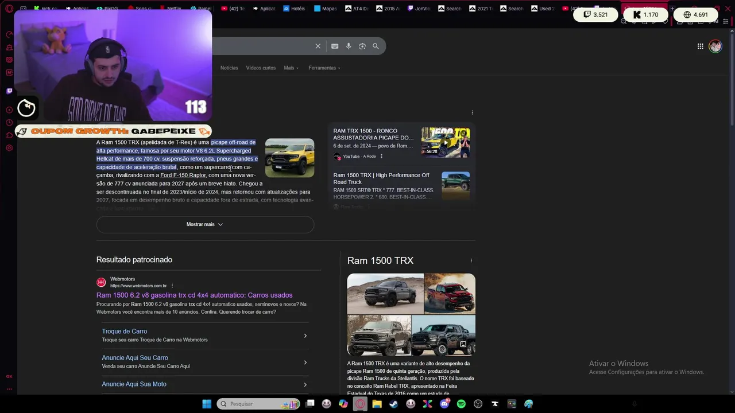Open Task View on the taskbar
Screen dimensions: 735x413
tap(310, 404)
